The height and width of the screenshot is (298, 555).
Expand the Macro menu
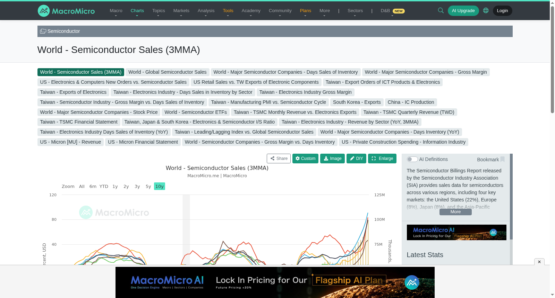(116, 11)
